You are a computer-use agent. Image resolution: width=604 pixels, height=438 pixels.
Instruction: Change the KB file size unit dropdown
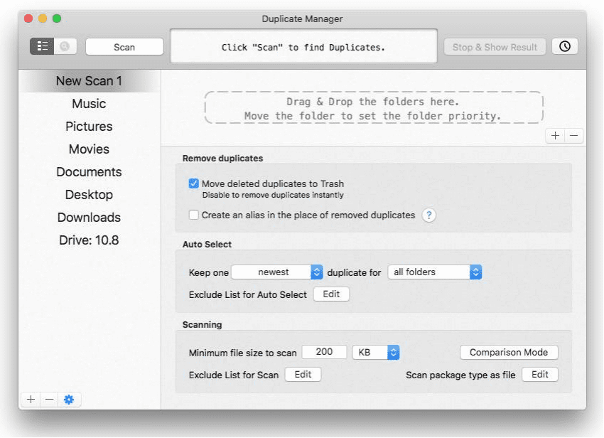click(x=376, y=352)
